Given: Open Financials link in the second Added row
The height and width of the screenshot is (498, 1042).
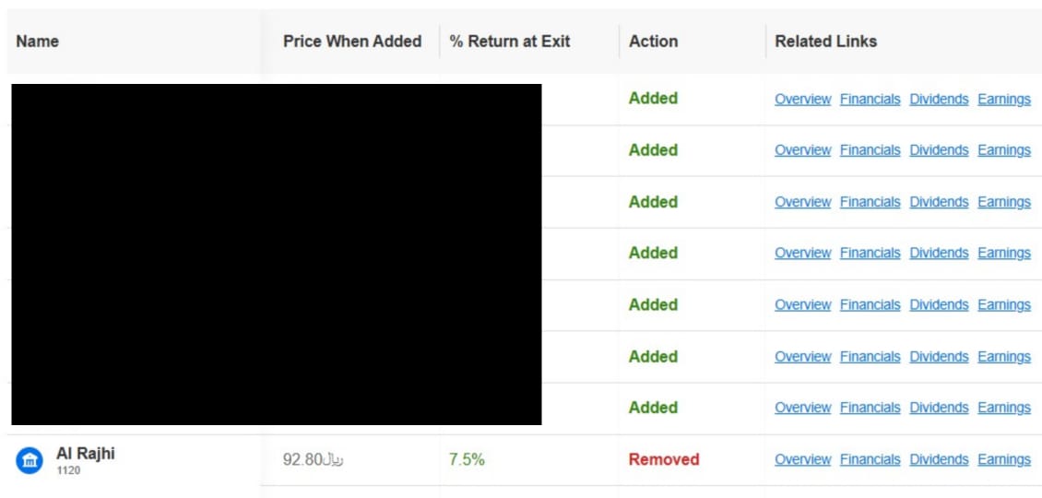Looking at the screenshot, I should 870,150.
